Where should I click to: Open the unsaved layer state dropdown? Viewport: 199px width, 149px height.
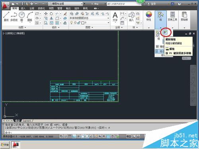(90, 18)
